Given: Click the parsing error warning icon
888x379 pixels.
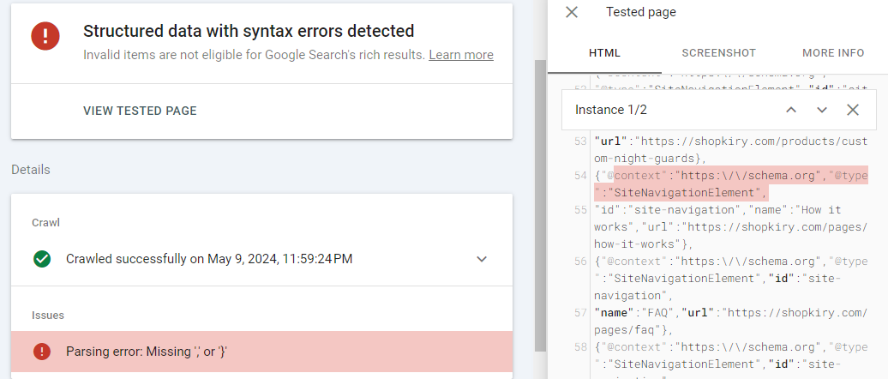Looking at the screenshot, I should [x=41, y=352].
